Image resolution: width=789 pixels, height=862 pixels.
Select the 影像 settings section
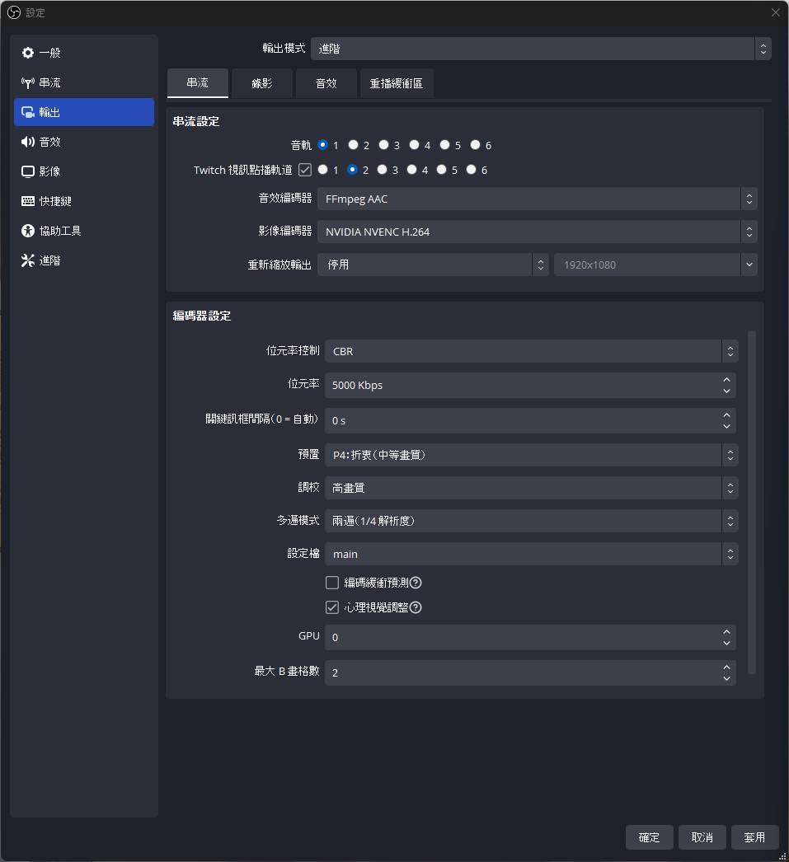coord(49,171)
